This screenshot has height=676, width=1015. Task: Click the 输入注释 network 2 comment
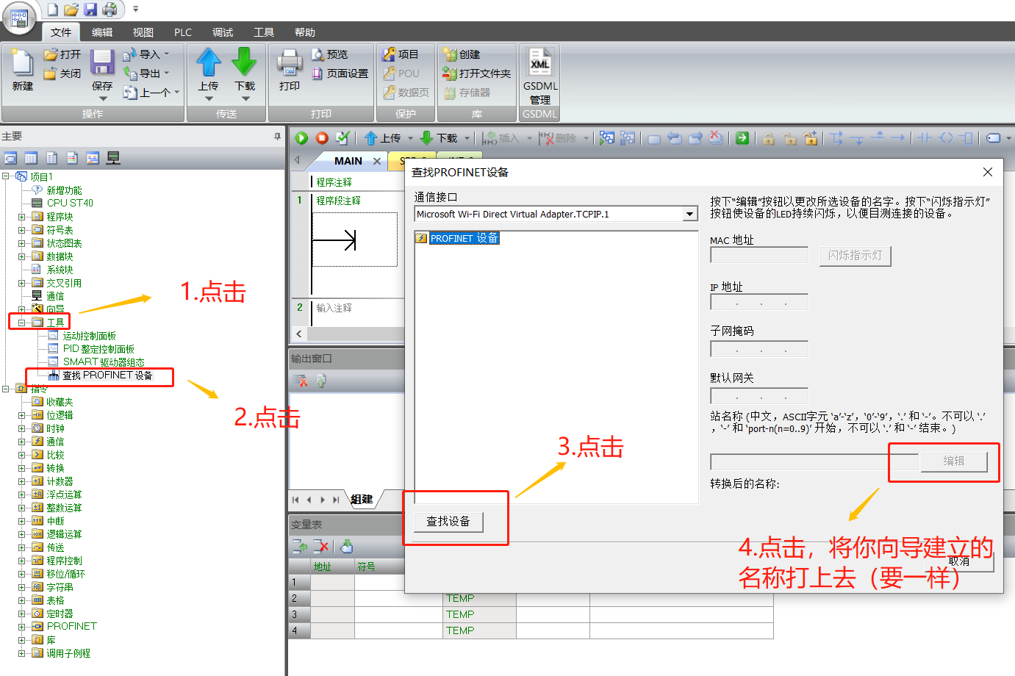tap(334, 308)
